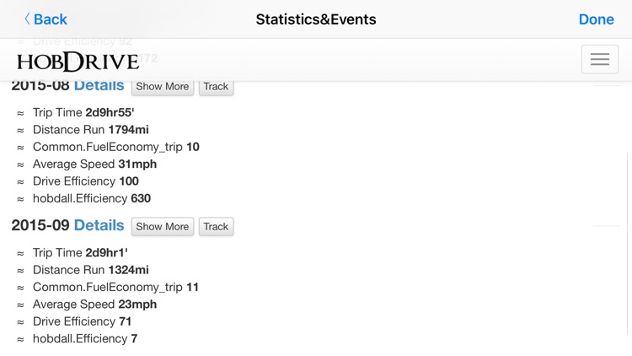
Task: Select Average Speed 23mph row
Action: point(94,305)
